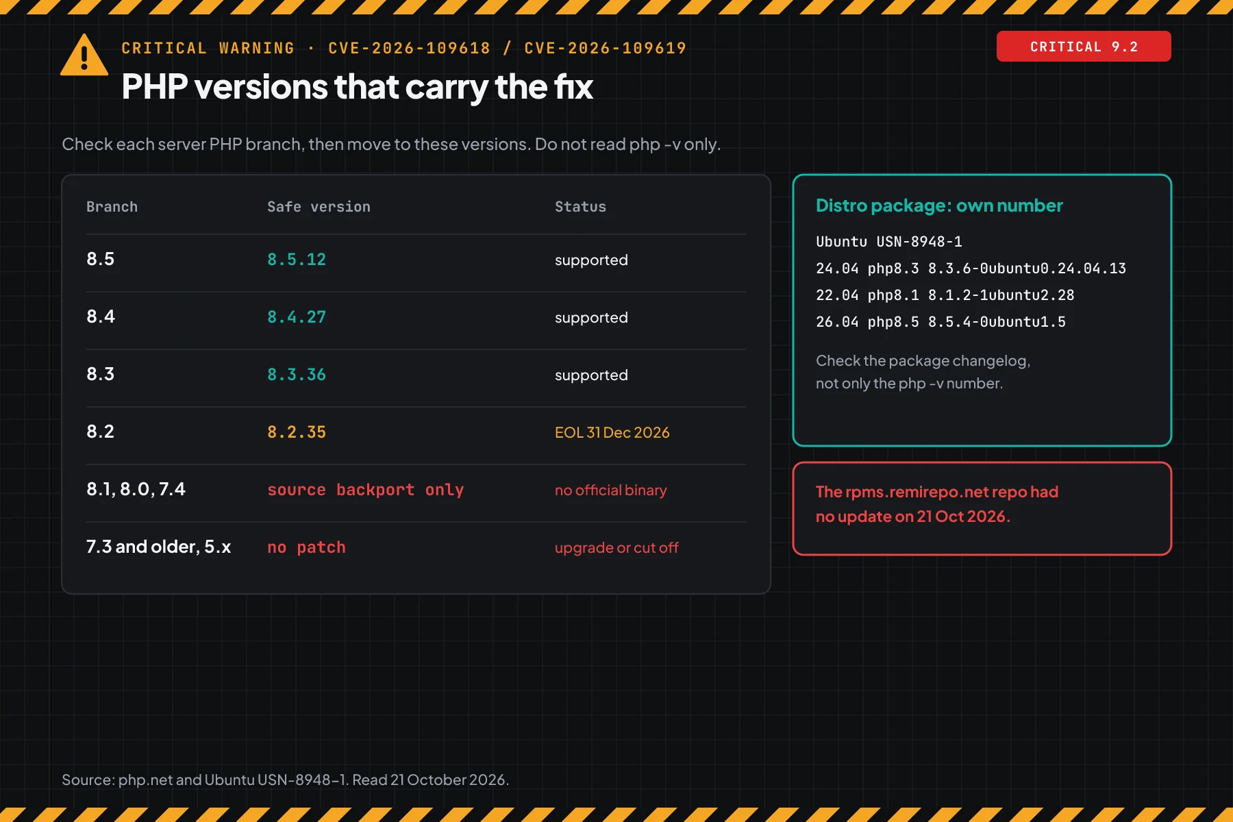Click the 'Ubuntu USN-8948-1' line

pyautogui.click(x=889, y=242)
